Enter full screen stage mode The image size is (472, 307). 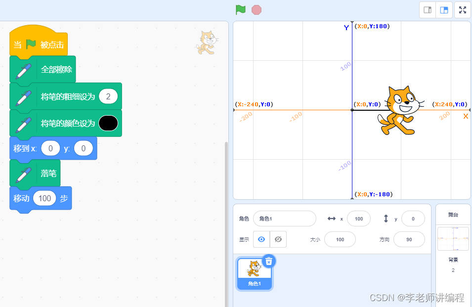point(463,10)
